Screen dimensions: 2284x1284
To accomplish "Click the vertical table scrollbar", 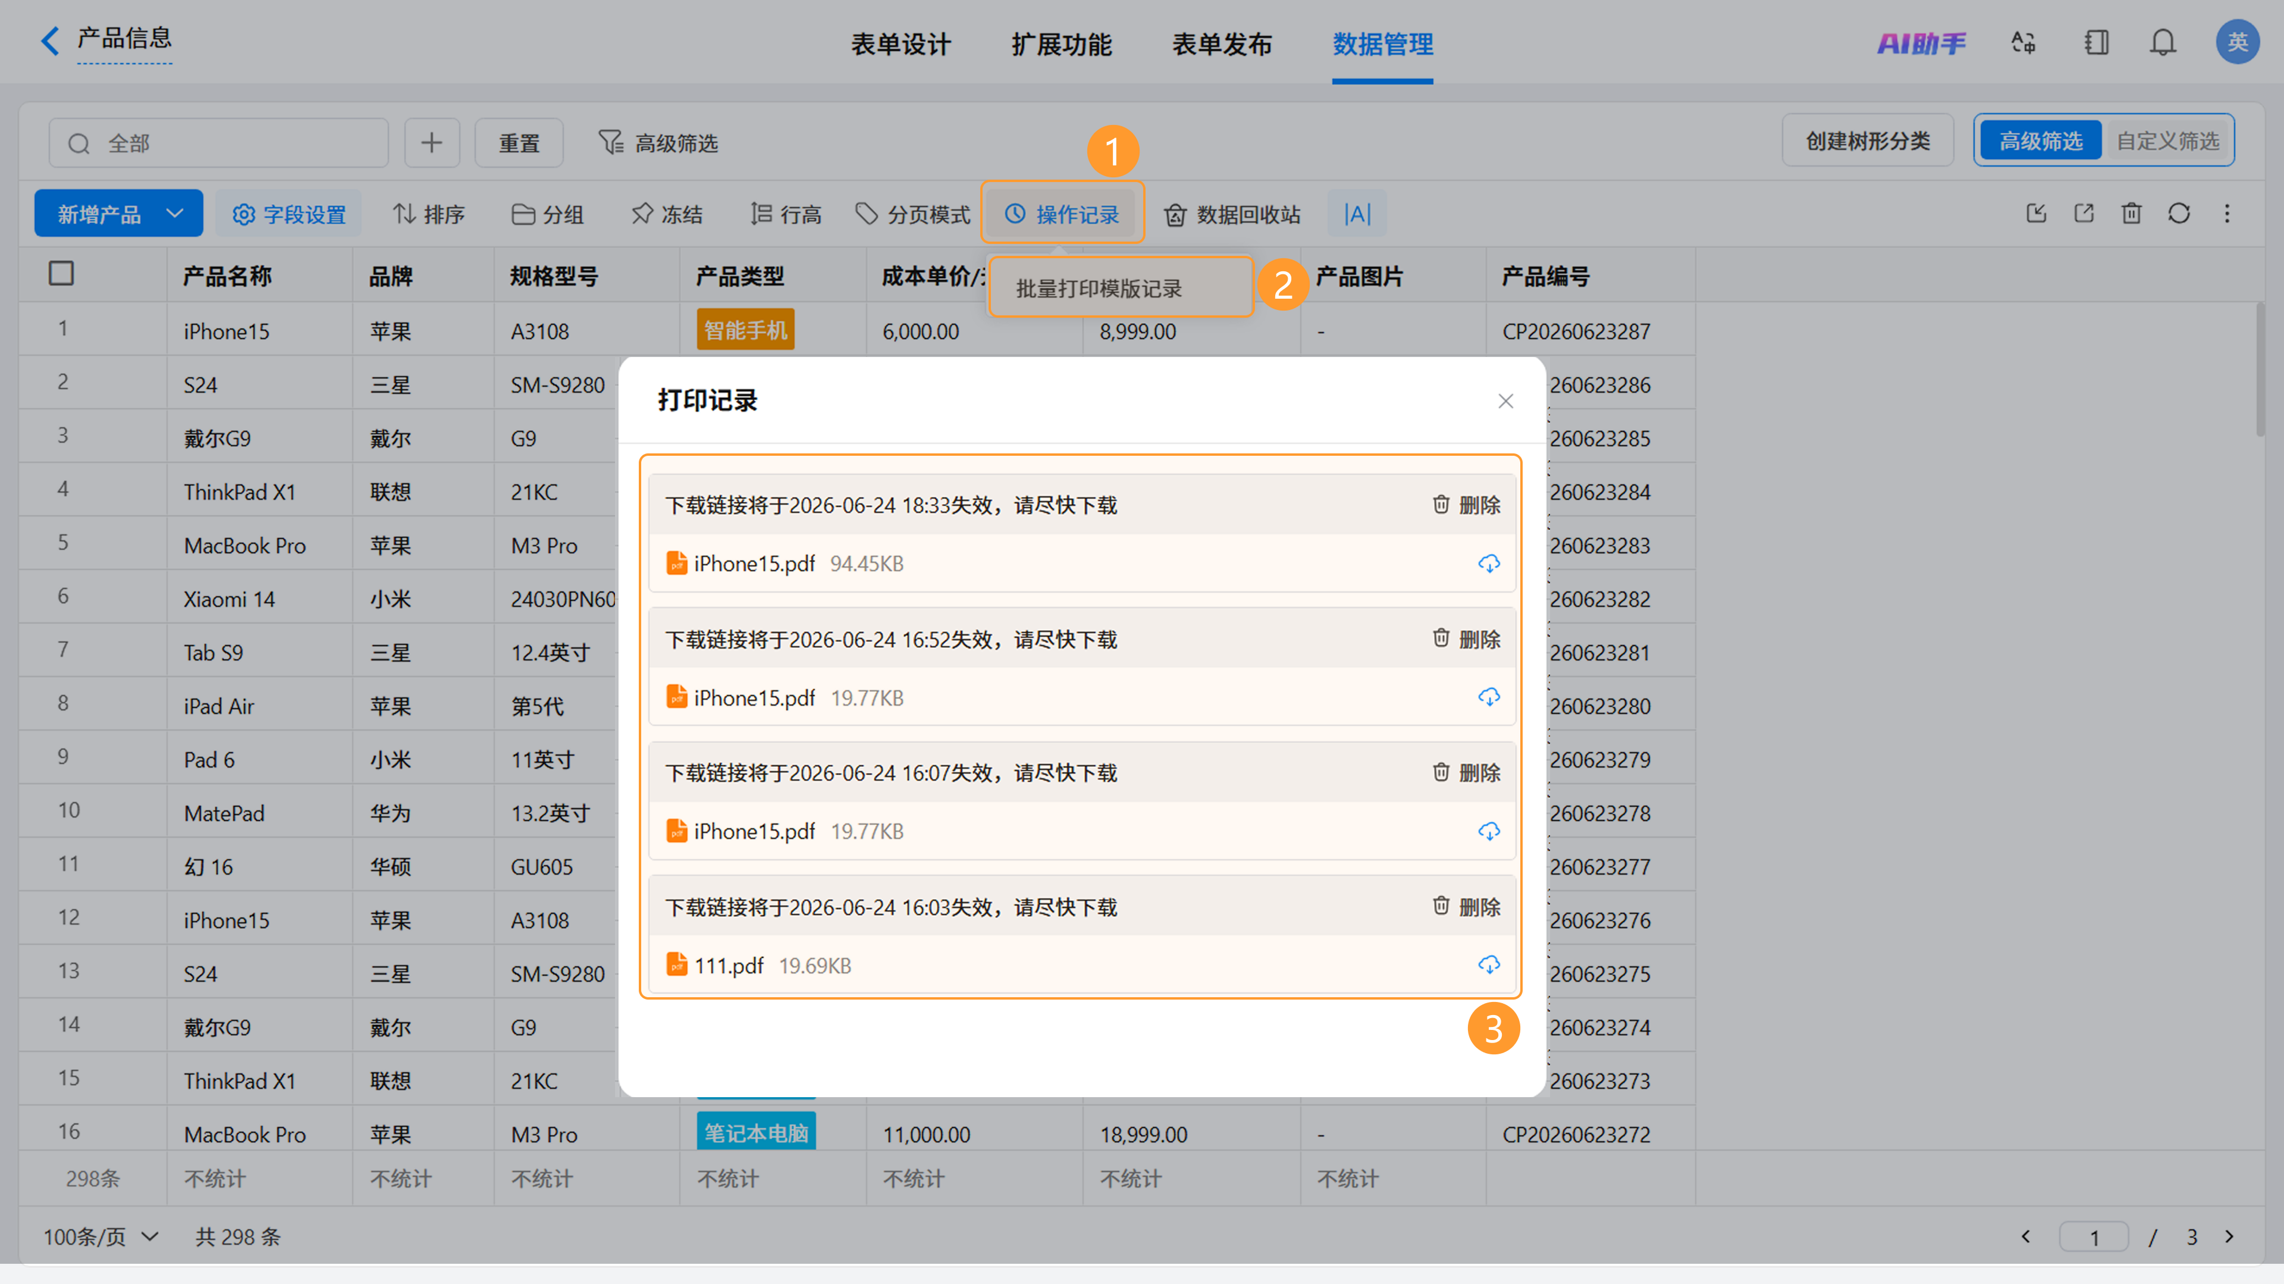I will point(2259,369).
